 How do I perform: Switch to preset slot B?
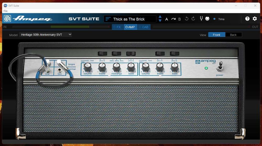(179, 19)
